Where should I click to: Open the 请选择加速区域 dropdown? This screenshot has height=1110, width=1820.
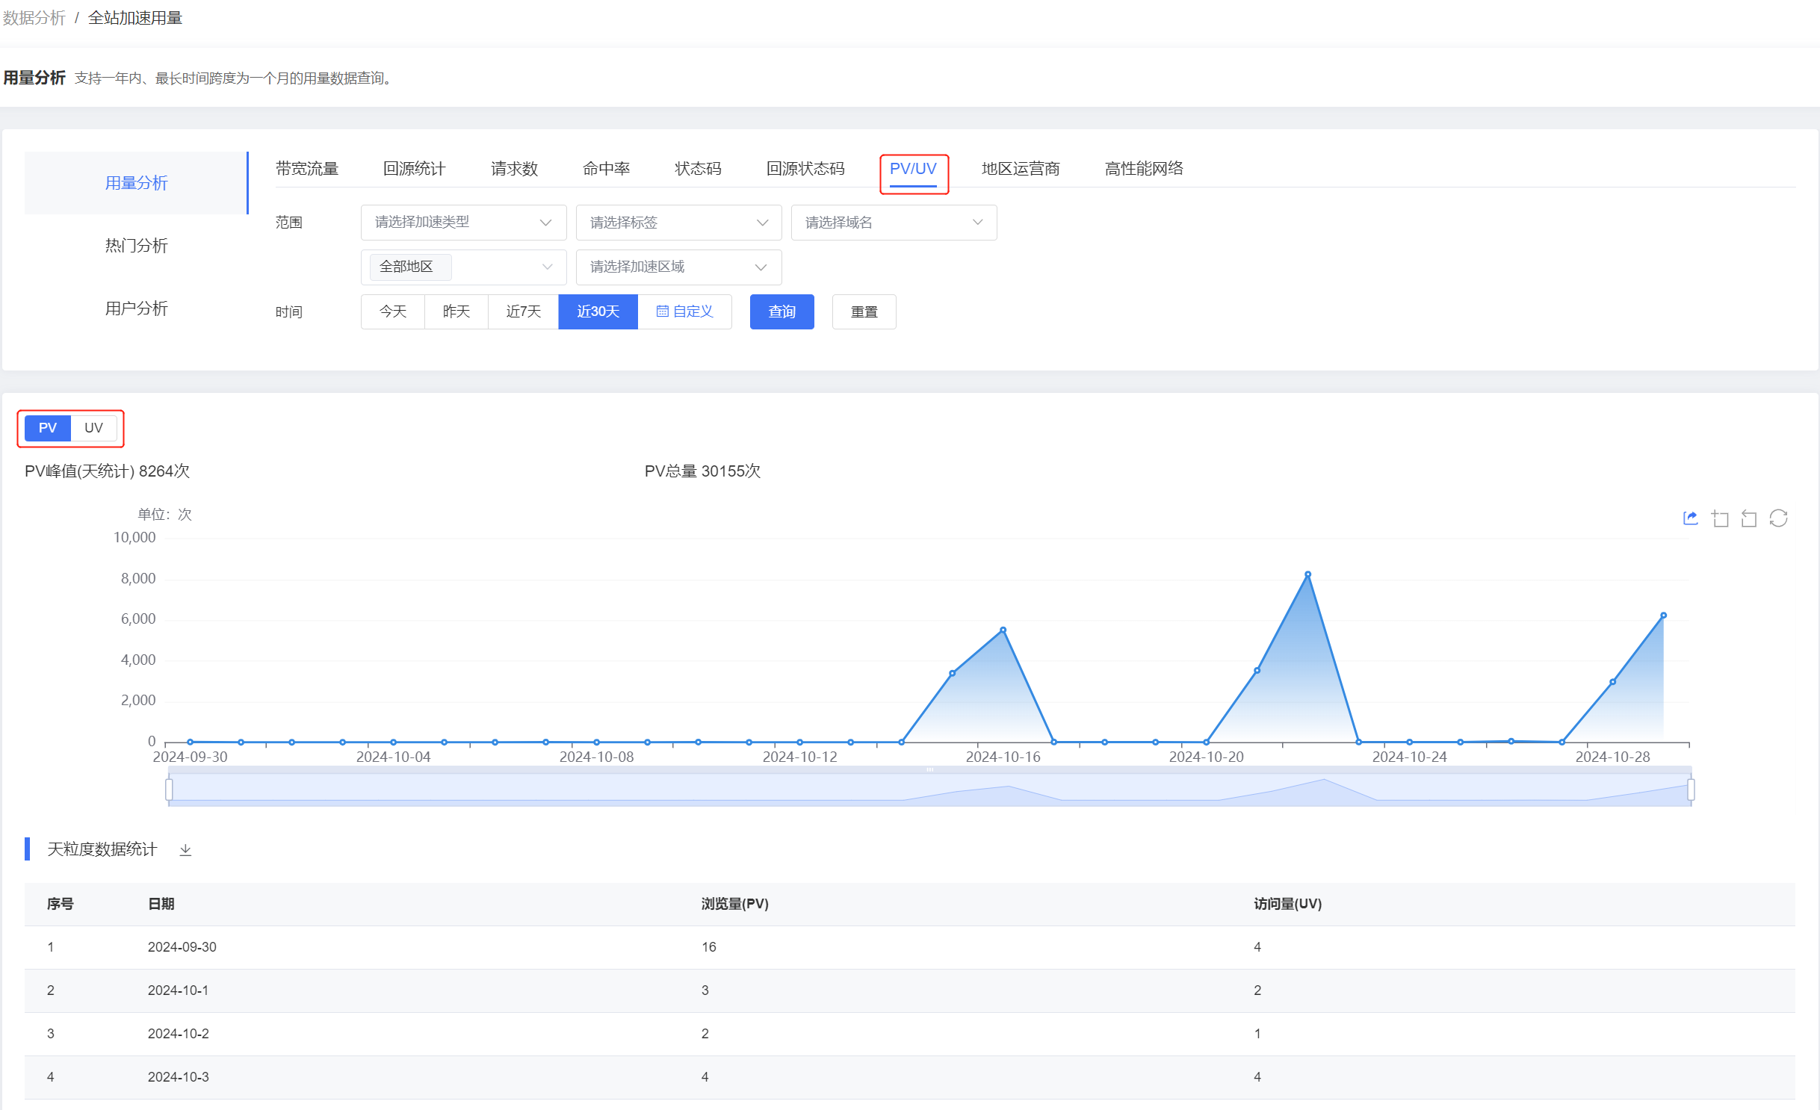(x=678, y=267)
